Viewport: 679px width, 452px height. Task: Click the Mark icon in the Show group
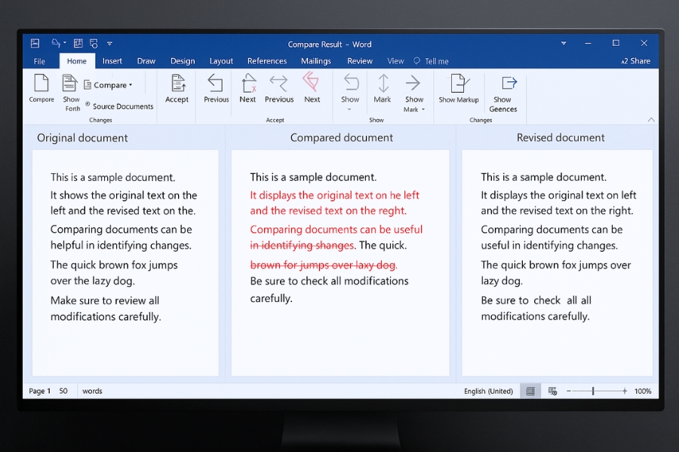(382, 89)
